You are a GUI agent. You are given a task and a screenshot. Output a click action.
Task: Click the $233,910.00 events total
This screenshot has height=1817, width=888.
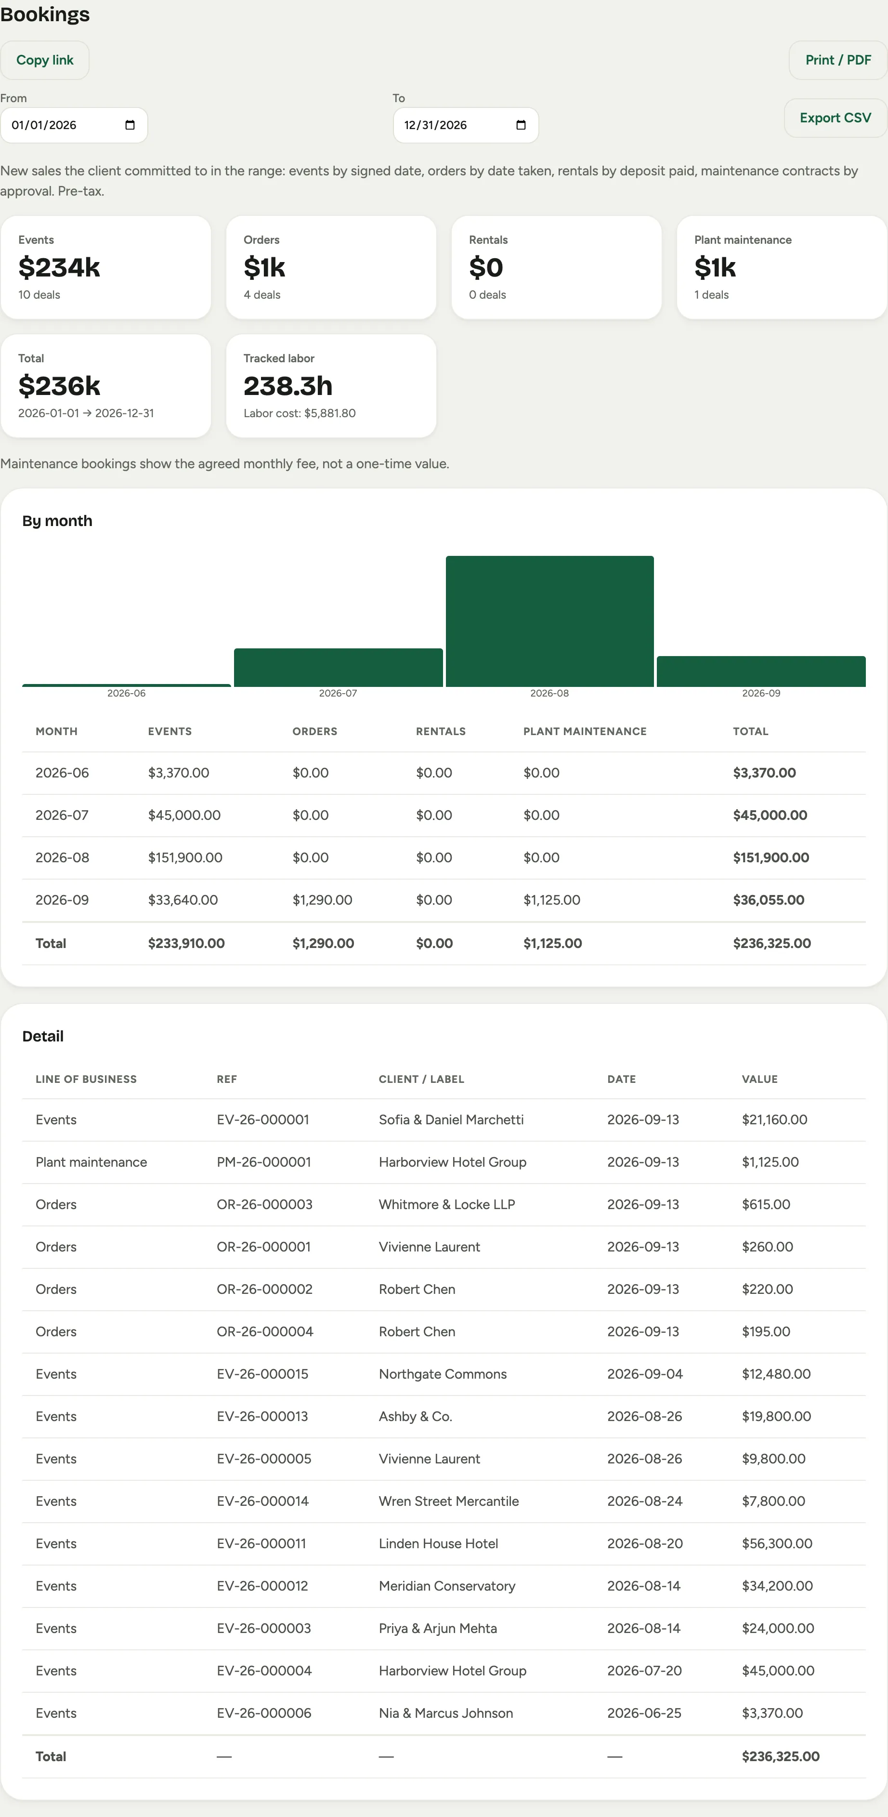click(186, 943)
